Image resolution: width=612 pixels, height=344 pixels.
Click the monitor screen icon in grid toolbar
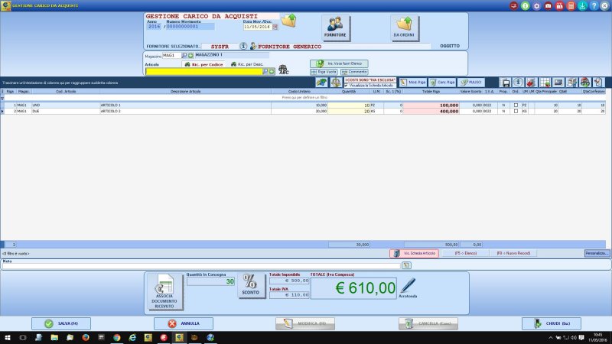558,83
